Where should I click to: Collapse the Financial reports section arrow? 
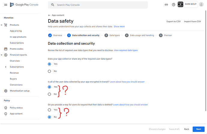[x=1, y=55]
